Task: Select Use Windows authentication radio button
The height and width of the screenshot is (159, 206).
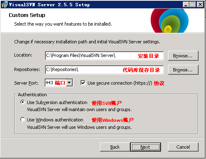Action: (x=23, y=119)
